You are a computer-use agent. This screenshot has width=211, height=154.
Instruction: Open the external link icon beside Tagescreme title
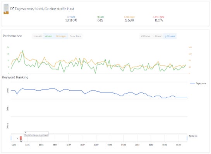tap(12, 9)
